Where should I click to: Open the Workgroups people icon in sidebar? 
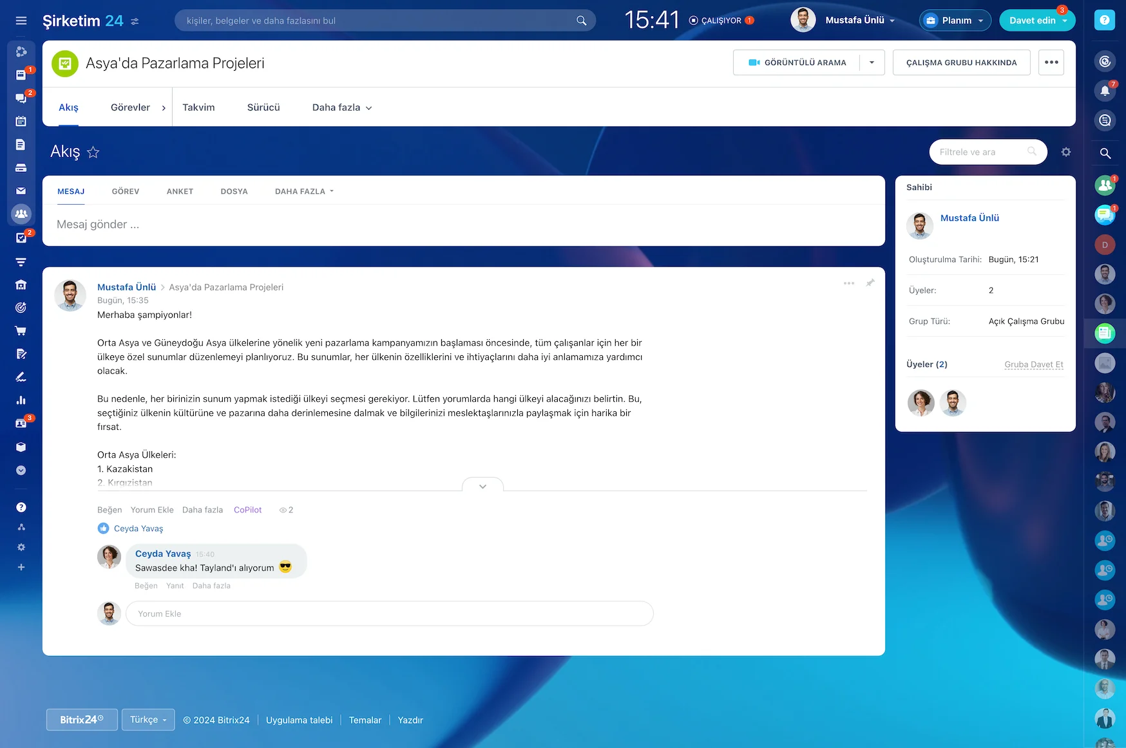coord(21,214)
